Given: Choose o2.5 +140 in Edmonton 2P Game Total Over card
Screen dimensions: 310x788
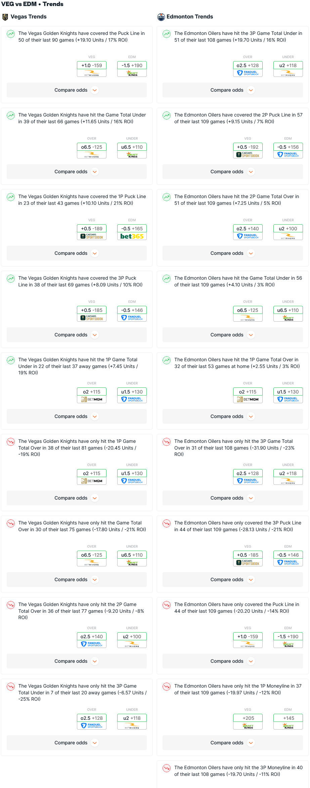Looking at the screenshot, I should click(x=248, y=229).
